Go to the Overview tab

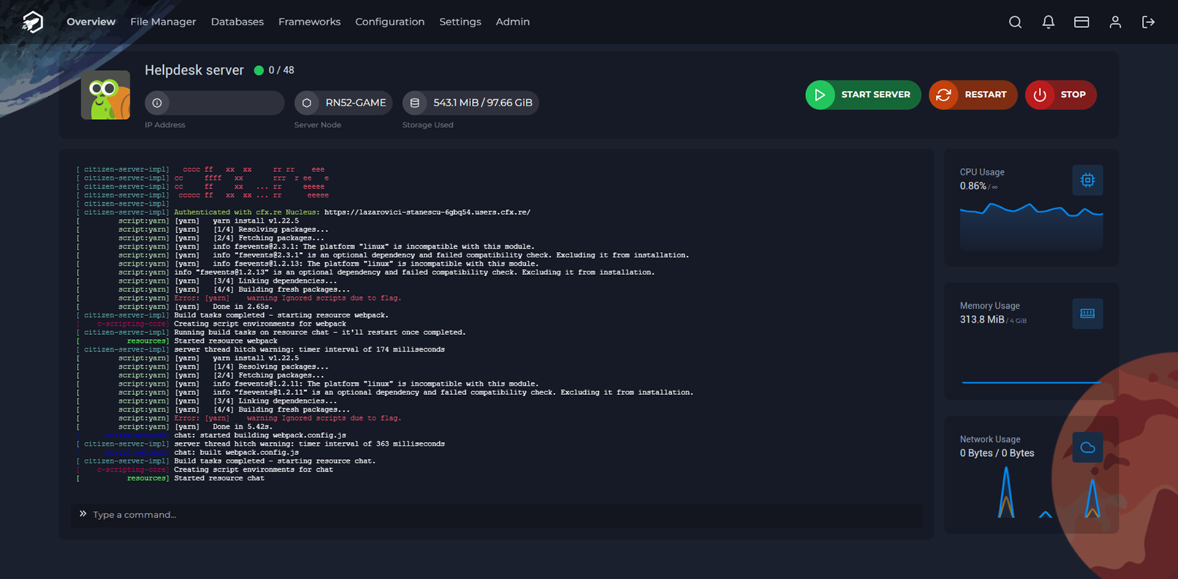tap(91, 22)
